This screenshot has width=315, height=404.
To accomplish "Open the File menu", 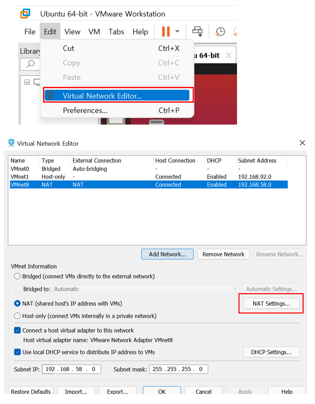I will 30,32.
